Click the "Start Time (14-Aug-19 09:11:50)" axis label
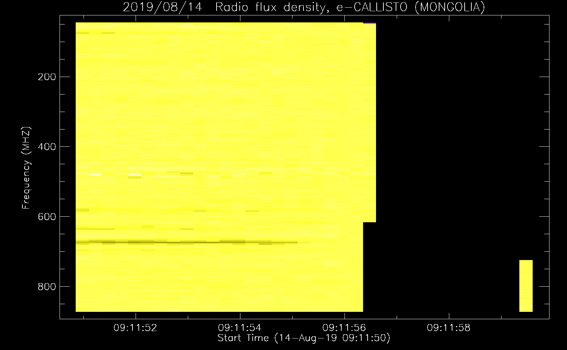The image size is (567, 350). click(304, 338)
